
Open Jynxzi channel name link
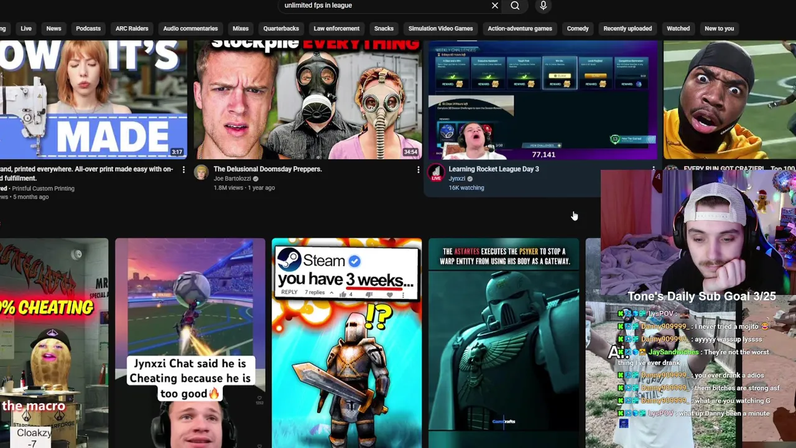pyautogui.click(x=457, y=179)
